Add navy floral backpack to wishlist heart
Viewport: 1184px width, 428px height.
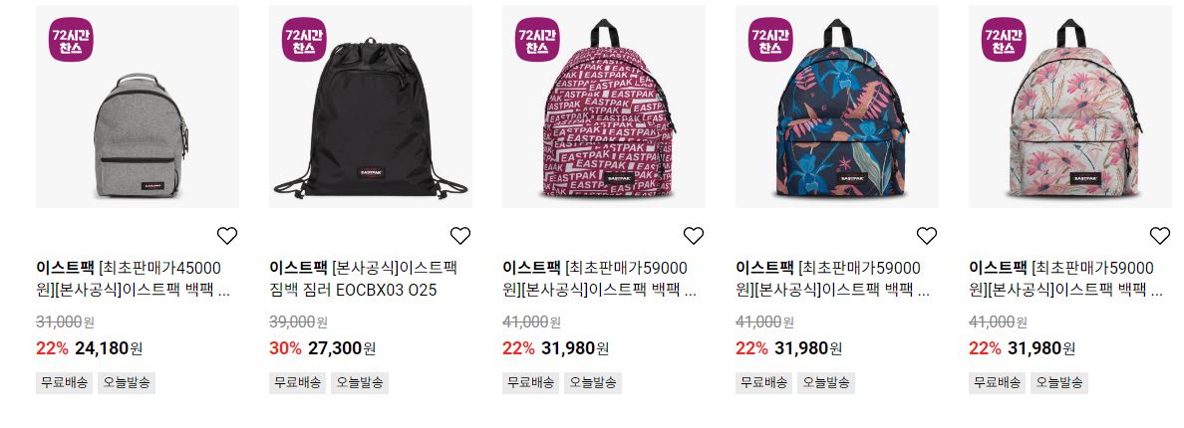click(927, 236)
